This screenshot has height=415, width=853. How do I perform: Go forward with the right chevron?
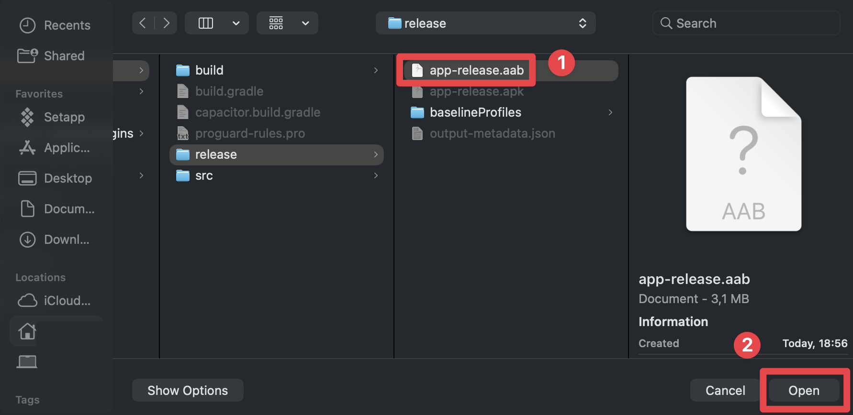pos(166,23)
